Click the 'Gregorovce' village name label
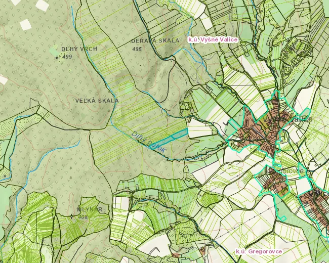Image resolution: width=329 pixels, height=263 pixels. (286, 171)
